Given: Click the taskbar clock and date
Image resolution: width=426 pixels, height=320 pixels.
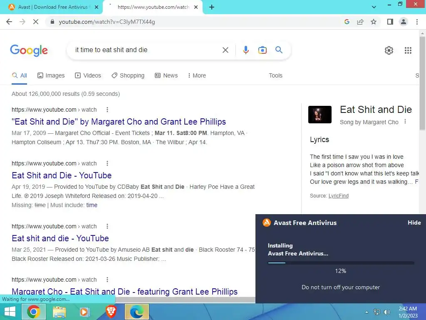Looking at the screenshot, I should point(408,312).
